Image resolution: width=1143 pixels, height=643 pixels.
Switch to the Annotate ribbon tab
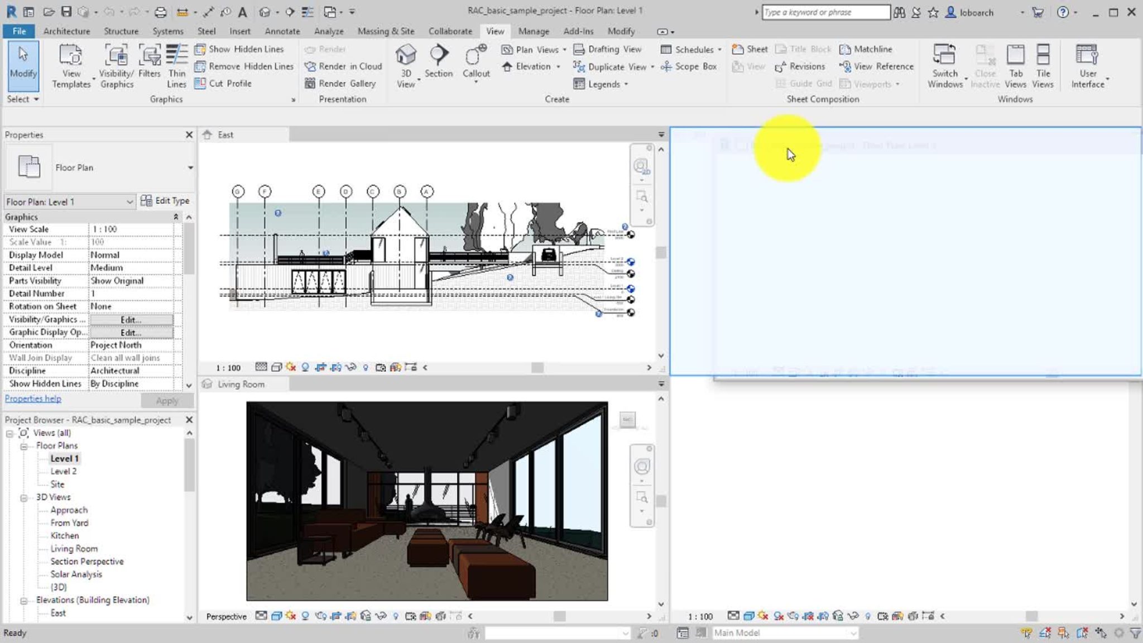[282, 31]
